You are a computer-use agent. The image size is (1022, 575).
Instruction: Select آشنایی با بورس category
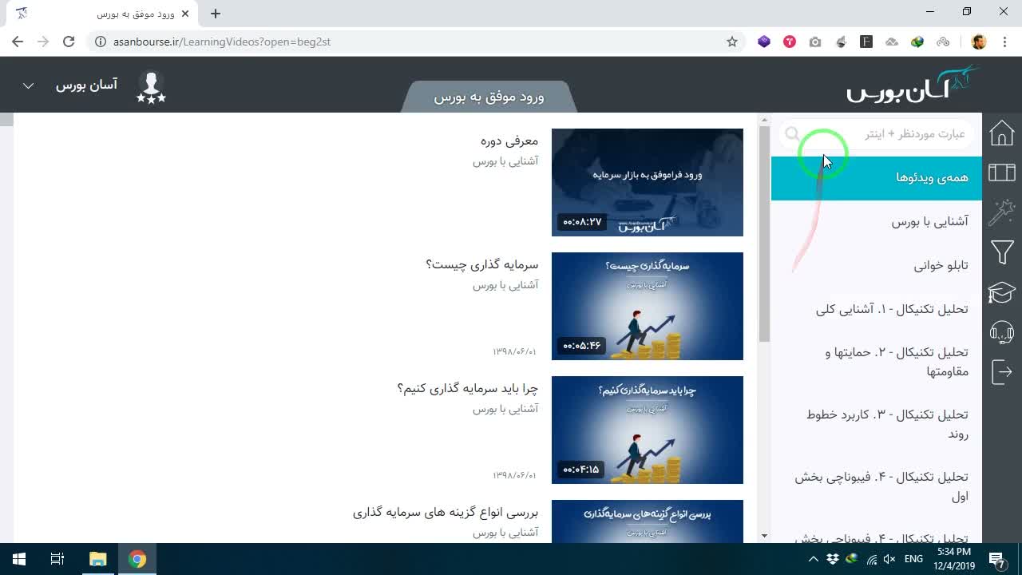pyautogui.click(x=876, y=221)
